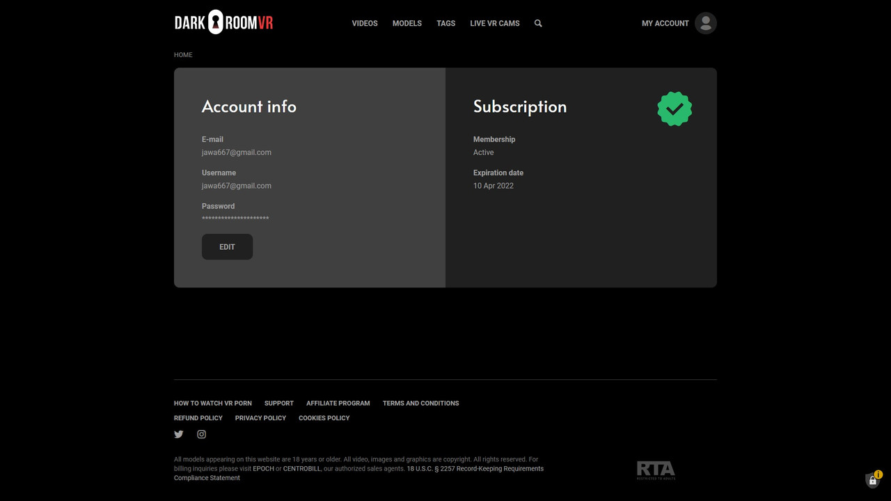Select the Tags navigation item

coord(445,24)
